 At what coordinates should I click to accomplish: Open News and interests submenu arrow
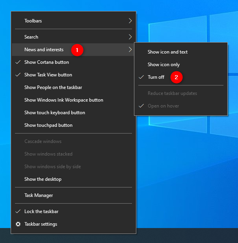click(x=130, y=50)
